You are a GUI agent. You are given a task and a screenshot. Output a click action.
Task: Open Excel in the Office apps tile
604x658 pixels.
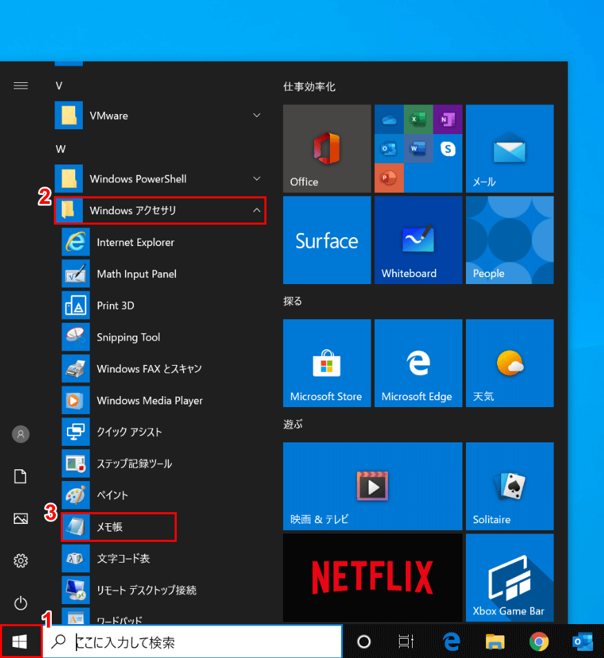pos(418,120)
